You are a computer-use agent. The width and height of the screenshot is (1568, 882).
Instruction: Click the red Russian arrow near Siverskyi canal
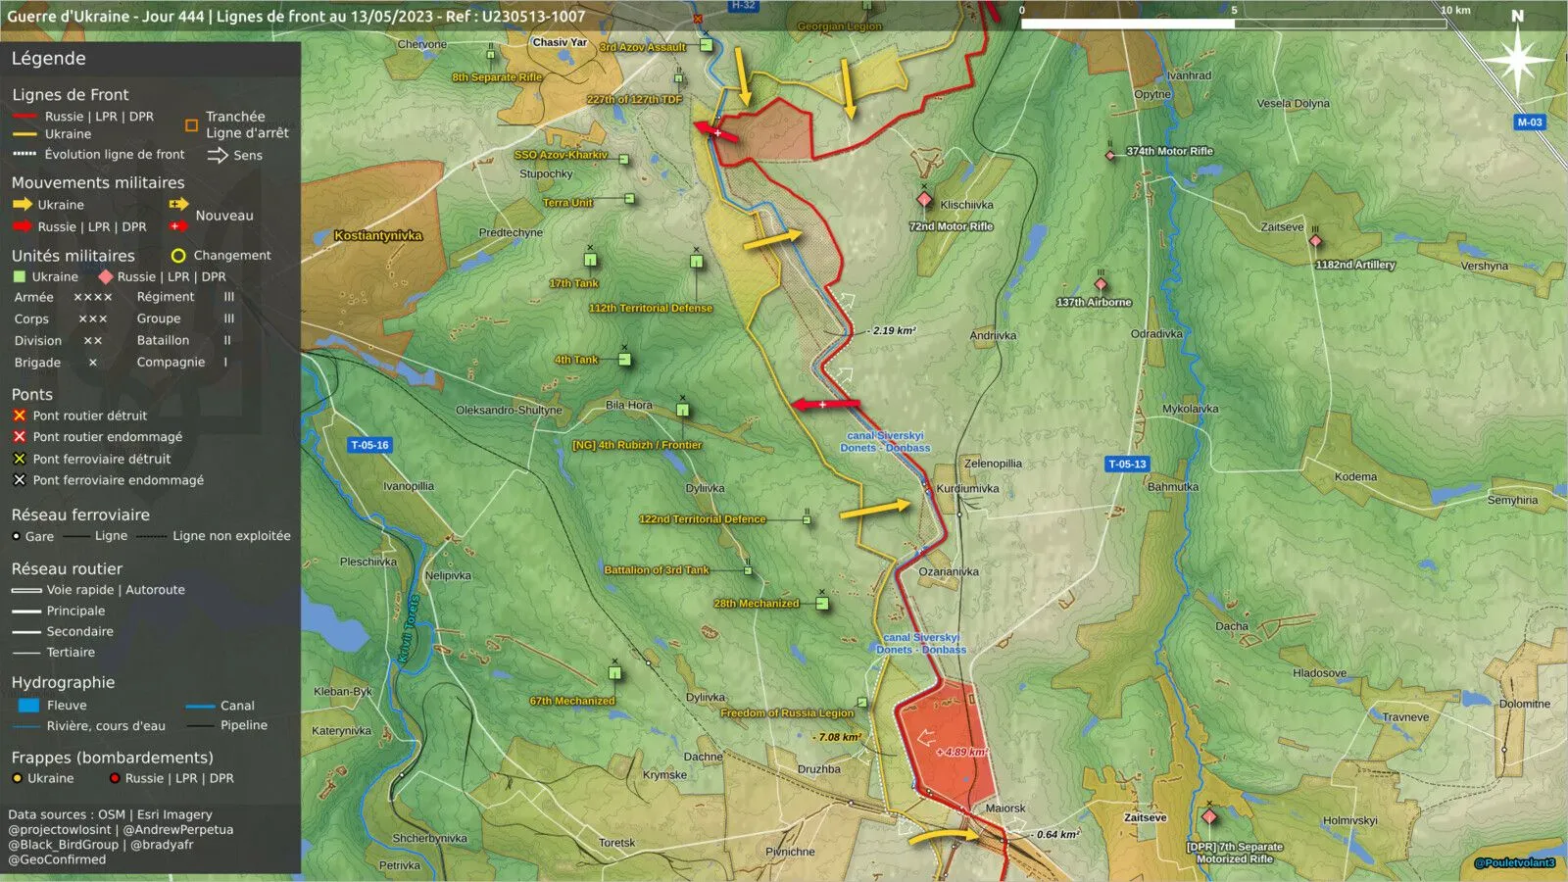825,404
